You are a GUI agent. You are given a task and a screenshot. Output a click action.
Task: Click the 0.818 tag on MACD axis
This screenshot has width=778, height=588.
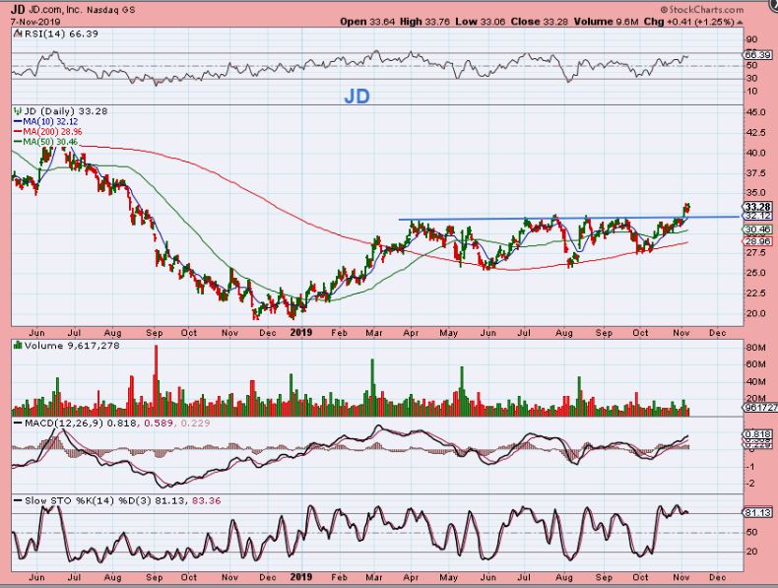757,434
